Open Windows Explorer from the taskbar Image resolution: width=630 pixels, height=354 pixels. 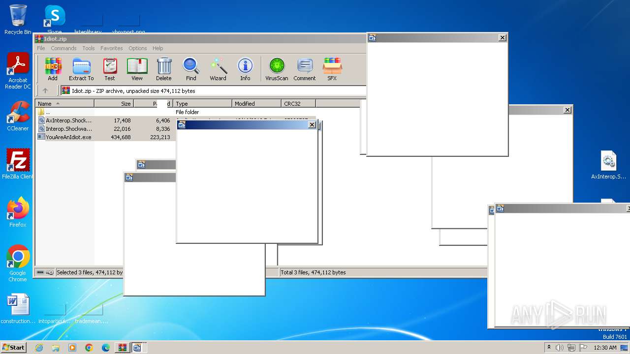[x=56, y=348]
